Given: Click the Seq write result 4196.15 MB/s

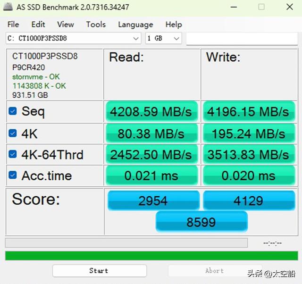Looking at the screenshot, I should (x=249, y=111).
